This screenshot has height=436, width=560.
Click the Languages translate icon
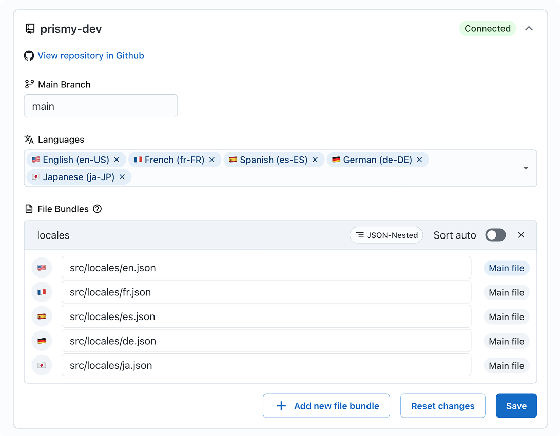point(29,139)
